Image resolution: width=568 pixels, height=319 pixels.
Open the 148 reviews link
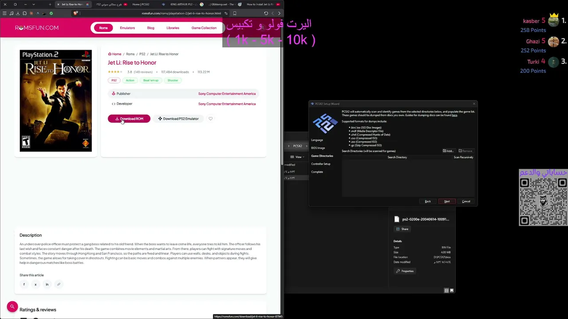pos(143,72)
